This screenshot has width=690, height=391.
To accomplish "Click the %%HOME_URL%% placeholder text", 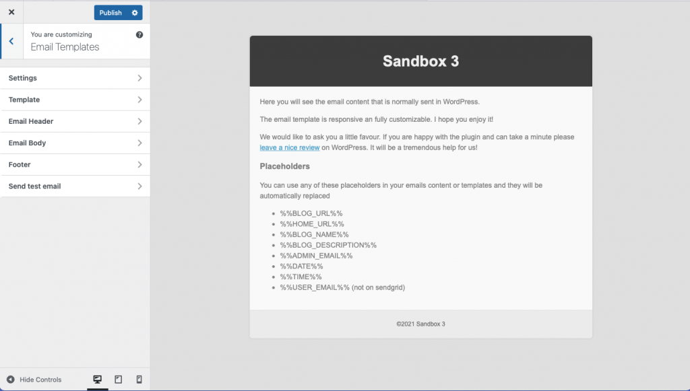I will (x=312, y=224).
